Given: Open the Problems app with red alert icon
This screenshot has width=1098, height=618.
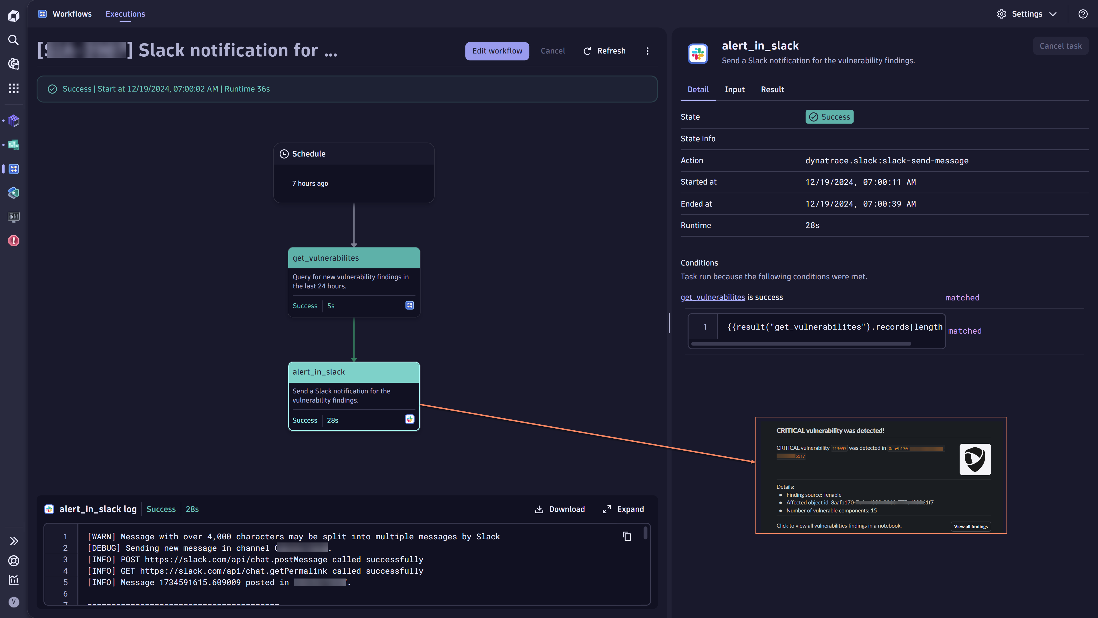Looking at the screenshot, I should point(13,241).
